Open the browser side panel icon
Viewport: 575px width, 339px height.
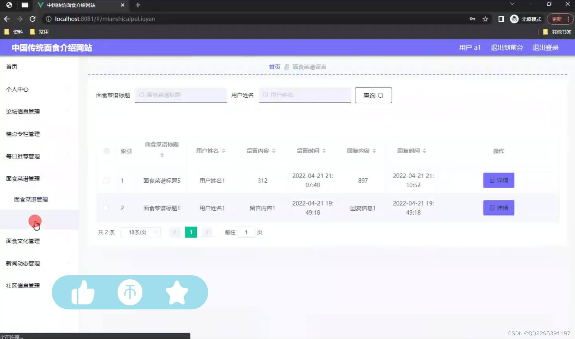pyautogui.click(x=501, y=19)
